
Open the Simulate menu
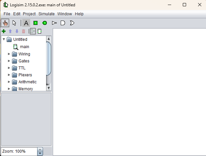click(46, 14)
